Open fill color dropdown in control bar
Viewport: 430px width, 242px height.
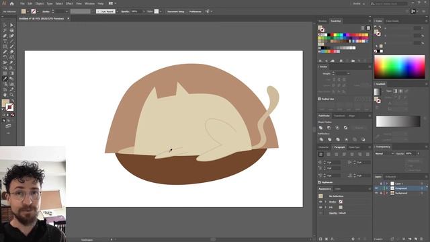(28, 11)
